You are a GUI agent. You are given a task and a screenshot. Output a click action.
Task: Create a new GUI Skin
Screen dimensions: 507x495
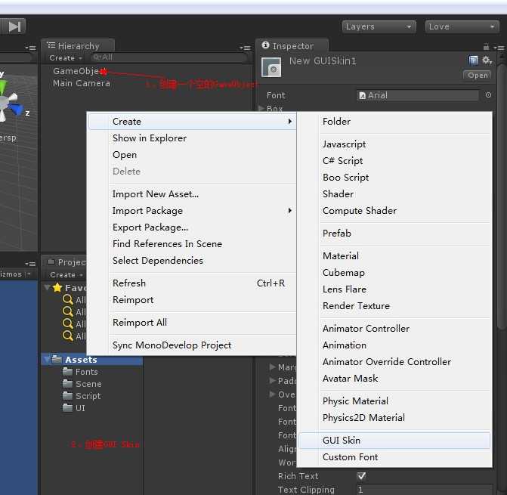tap(394, 441)
